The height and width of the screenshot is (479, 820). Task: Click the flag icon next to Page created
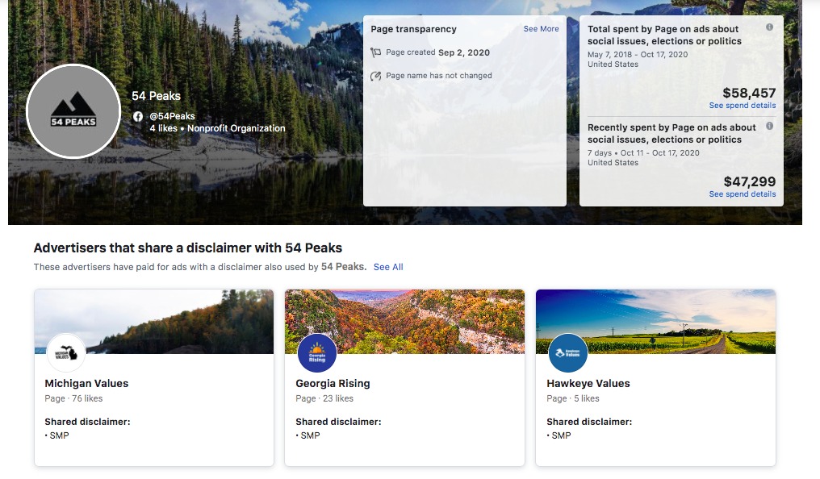click(375, 52)
